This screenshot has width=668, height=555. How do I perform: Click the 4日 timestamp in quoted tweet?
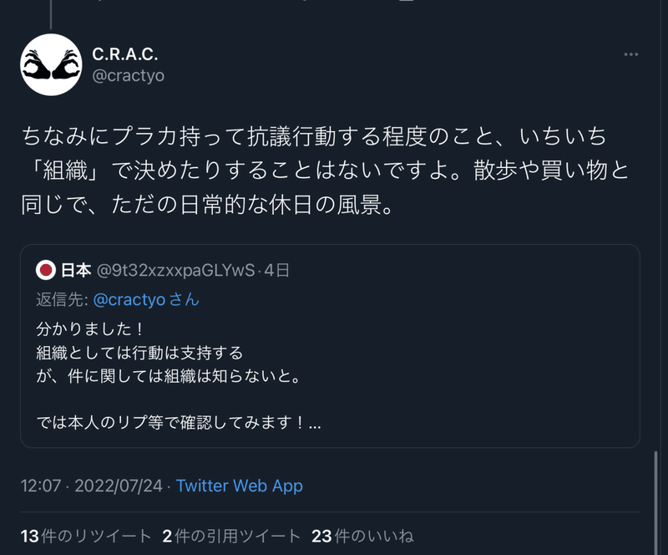click(x=276, y=270)
